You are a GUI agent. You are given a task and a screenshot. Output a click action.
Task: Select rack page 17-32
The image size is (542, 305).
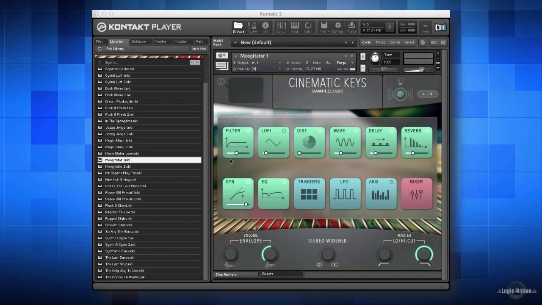[x=381, y=42]
